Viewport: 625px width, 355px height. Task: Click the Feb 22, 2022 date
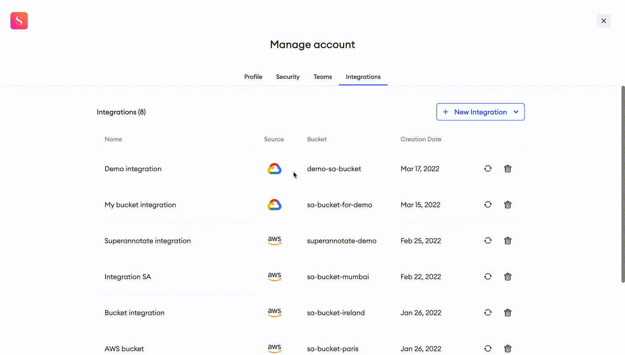(x=421, y=277)
